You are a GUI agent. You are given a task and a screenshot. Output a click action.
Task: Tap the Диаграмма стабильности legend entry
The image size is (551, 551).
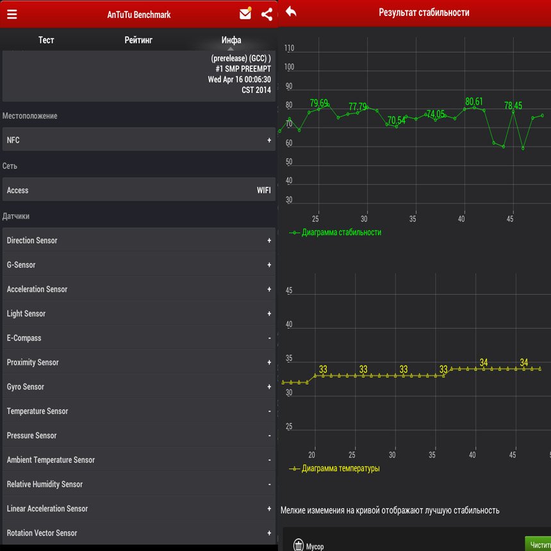point(335,233)
